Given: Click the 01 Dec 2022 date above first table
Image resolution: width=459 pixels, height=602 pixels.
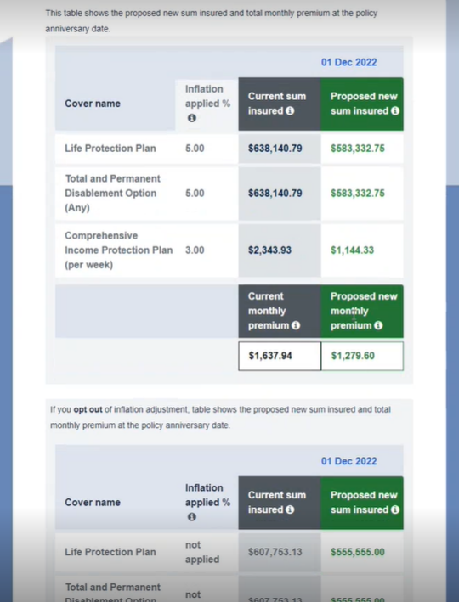Looking at the screenshot, I should click(349, 62).
